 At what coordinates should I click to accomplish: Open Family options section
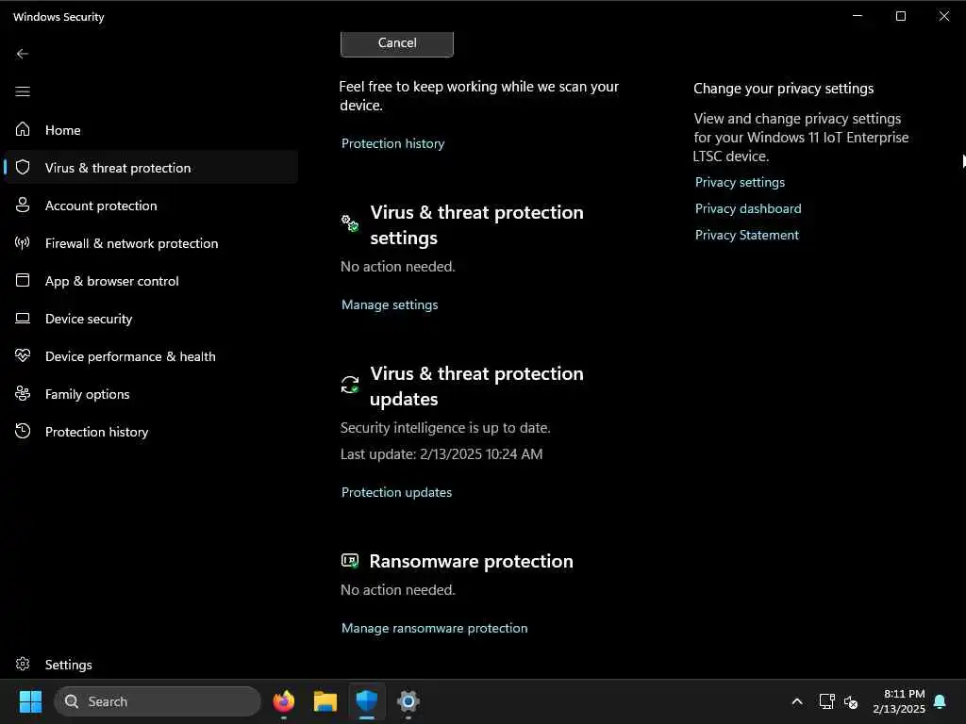(151, 393)
